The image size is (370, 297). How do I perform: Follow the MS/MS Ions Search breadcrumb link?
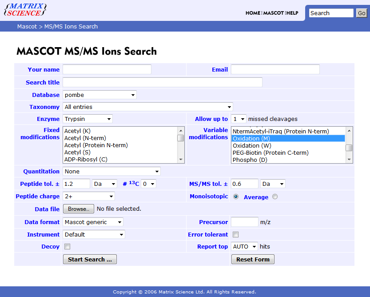pyautogui.click(x=71, y=27)
